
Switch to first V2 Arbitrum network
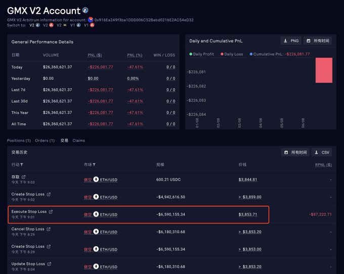(x=34, y=25)
